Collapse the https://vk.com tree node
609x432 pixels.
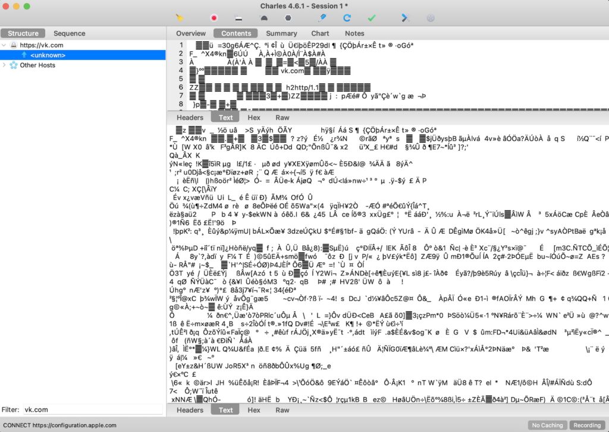click(x=5, y=45)
